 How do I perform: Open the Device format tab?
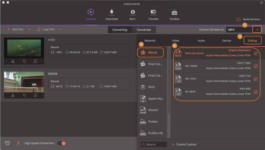coord(227,41)
